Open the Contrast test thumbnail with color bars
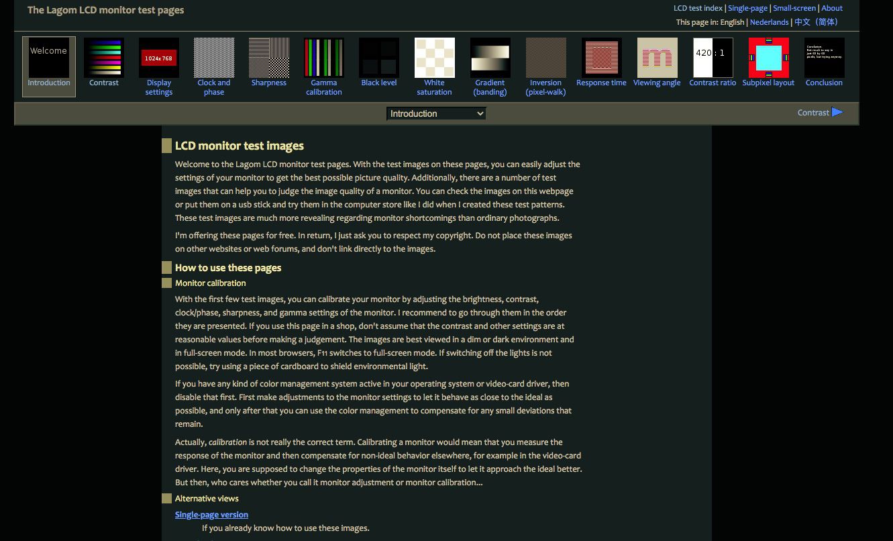 [103, 58]
